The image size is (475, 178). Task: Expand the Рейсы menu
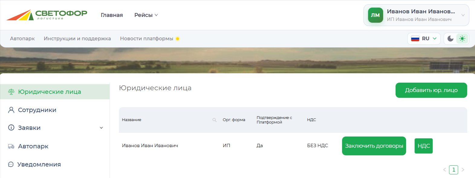pyautogui.click(x=146, y=15)
